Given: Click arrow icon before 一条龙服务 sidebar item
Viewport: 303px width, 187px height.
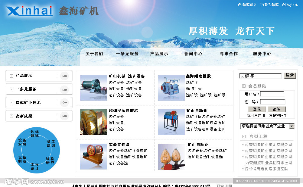Looking at the screenshot, I should (x=11, y=89).
